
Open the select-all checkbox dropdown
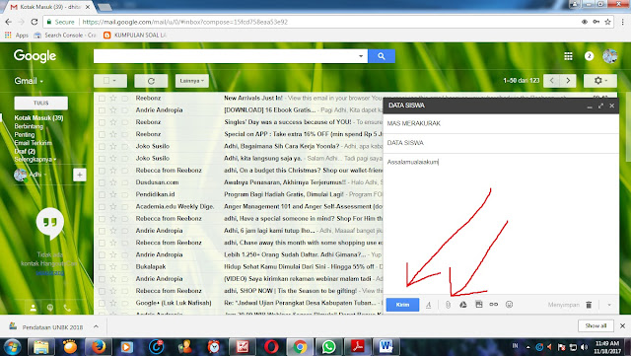coord(110,81)
